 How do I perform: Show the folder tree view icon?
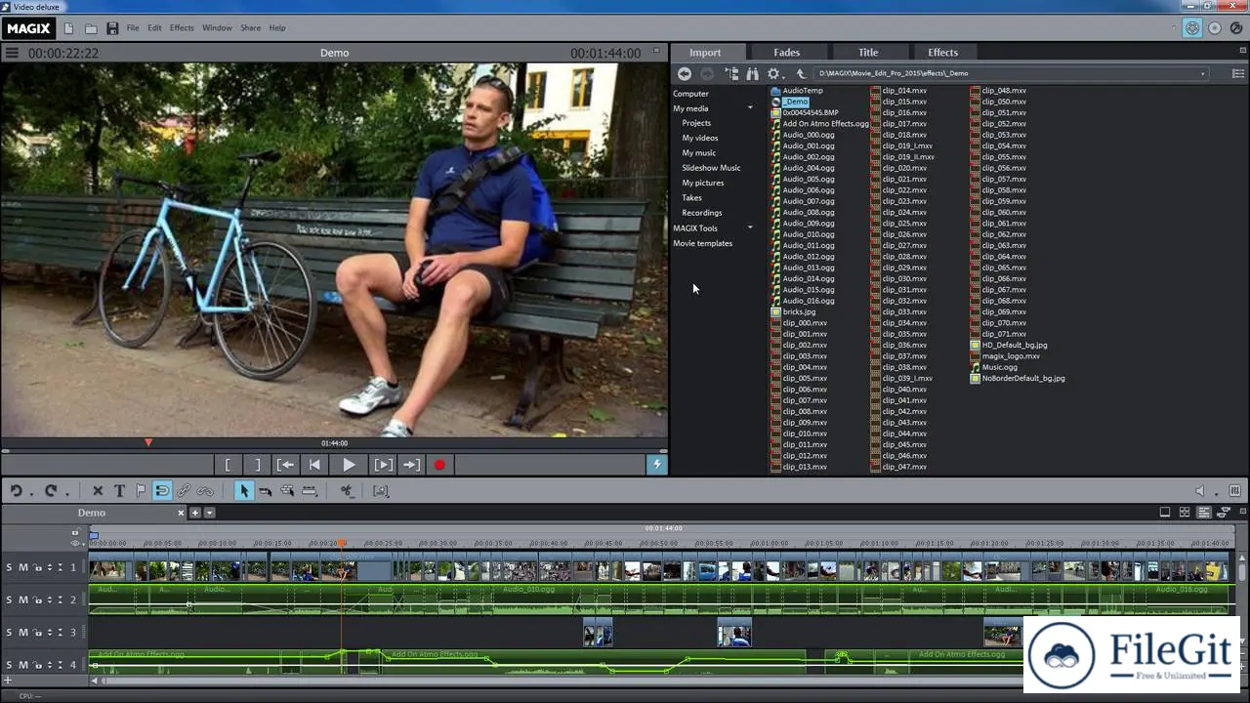pyautogui.click(x=731, y=73)
